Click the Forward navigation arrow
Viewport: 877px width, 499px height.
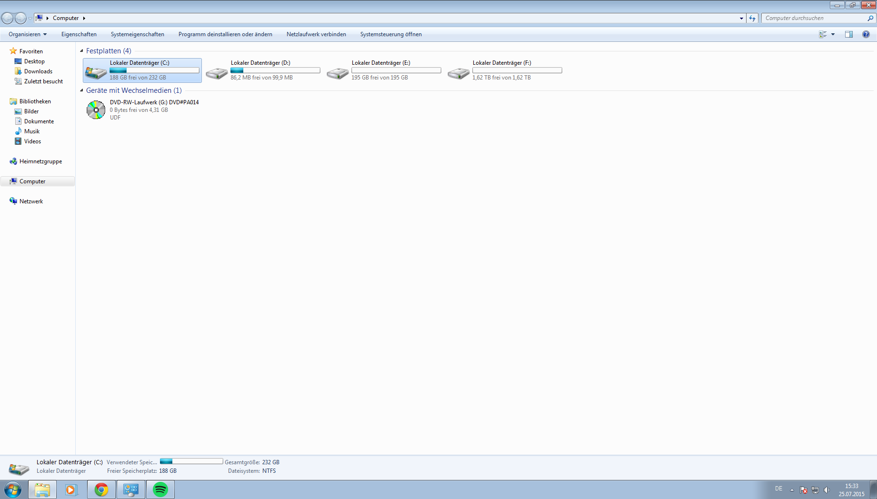(20, 18)
